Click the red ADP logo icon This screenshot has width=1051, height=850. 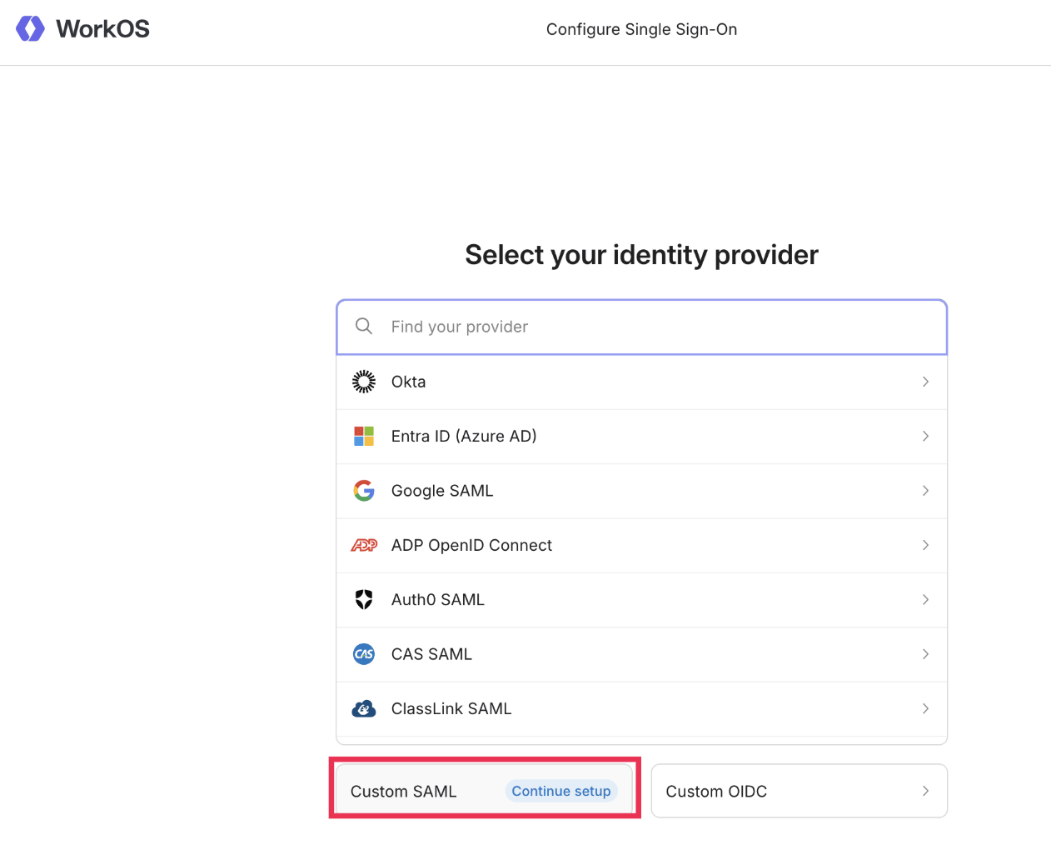[364, 545]
